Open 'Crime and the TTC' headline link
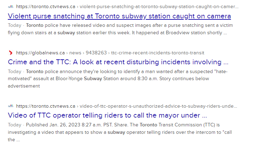 (x=118, y=62)
